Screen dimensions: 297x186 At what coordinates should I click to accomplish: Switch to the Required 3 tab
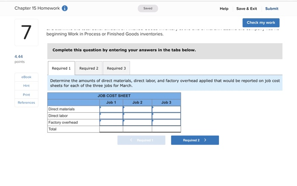116,68
